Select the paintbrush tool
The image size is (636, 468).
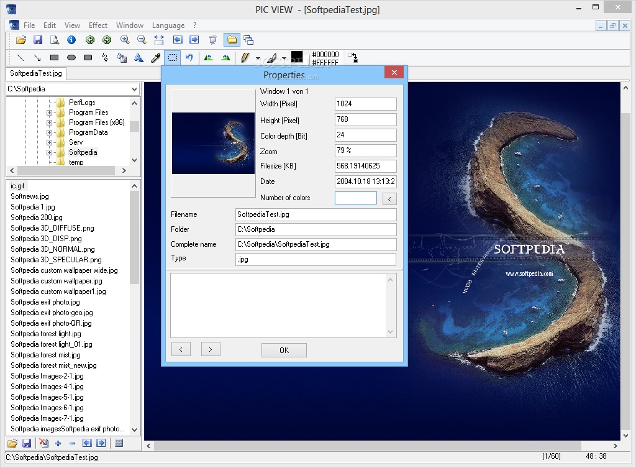[272, 58]
